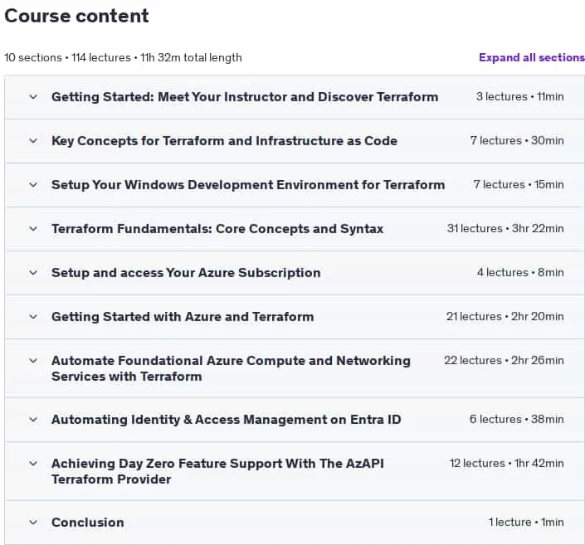
Task: Expand chevron beside 'Key Concepts for Terraform'
Action: 33,141
